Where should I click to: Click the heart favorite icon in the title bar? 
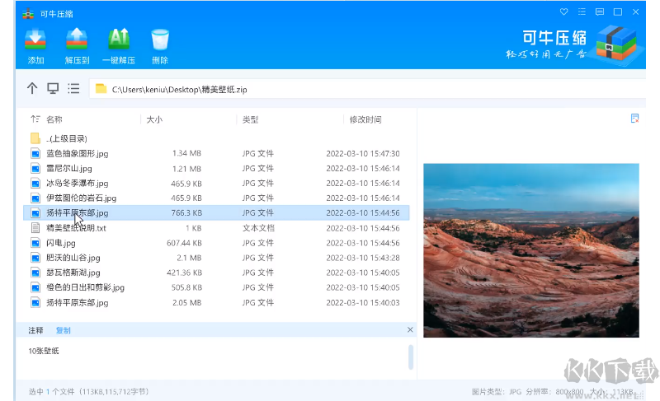tap(564, 12)
